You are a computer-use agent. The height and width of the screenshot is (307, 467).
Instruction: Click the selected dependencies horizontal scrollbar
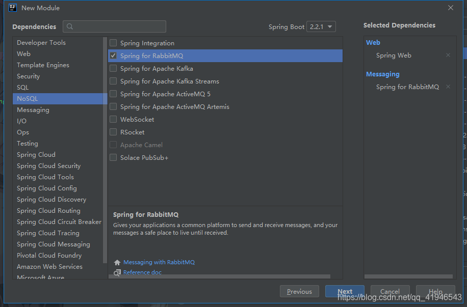[408, 276]
